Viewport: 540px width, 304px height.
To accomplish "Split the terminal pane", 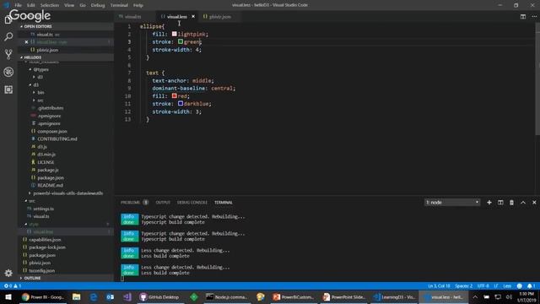I will [x=500, y=203].
